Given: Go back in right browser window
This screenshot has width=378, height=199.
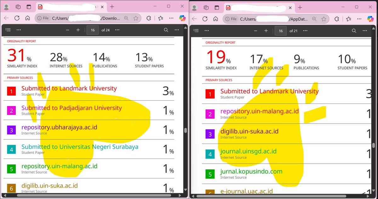Looking at the screenshot, I should point(194,19).
